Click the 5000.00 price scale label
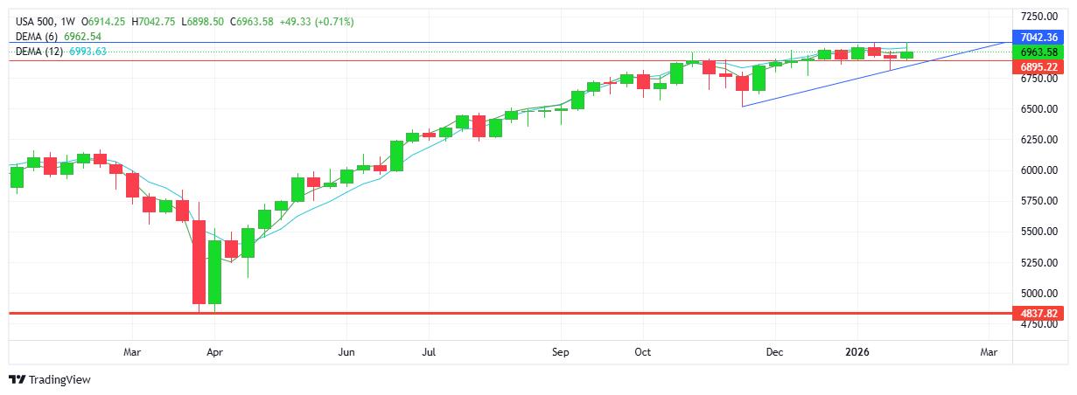This screenshot has height=395, width=1077. [1039, 293]
